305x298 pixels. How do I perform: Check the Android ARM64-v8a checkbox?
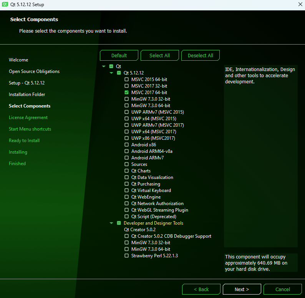(x=126, y=151)
